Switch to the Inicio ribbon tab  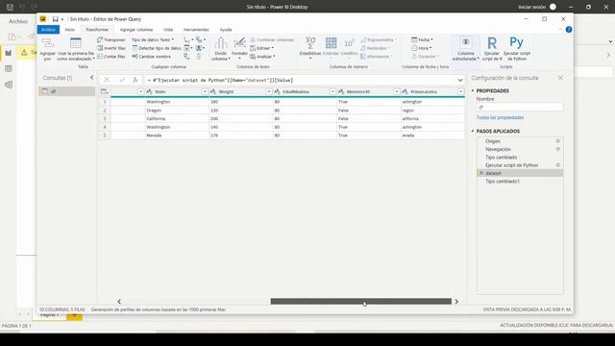click(70, 30)
